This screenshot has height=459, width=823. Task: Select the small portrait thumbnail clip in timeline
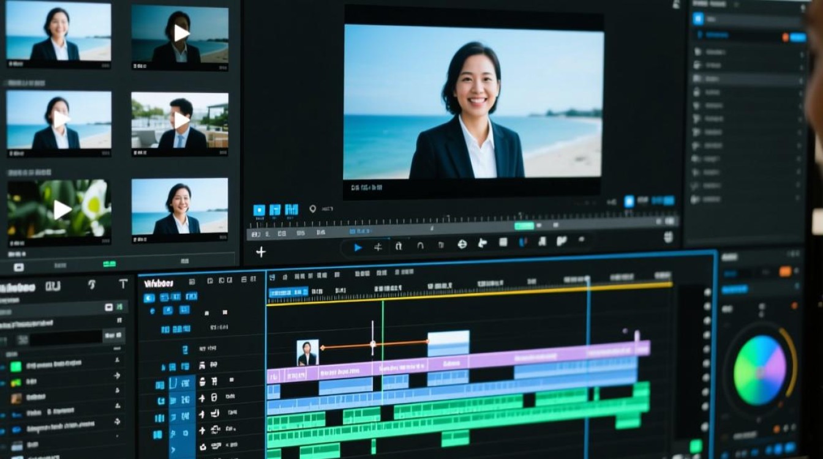pos(307,353)
